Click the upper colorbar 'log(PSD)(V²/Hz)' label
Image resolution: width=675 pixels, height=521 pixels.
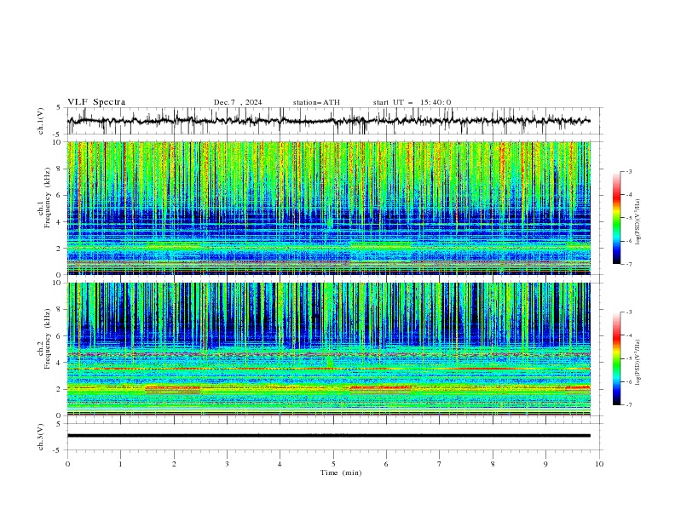tap(638, 222)
